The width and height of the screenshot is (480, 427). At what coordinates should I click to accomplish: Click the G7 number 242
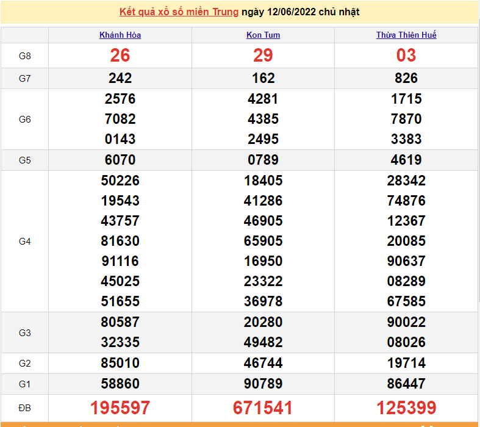(x=120, y=78)
